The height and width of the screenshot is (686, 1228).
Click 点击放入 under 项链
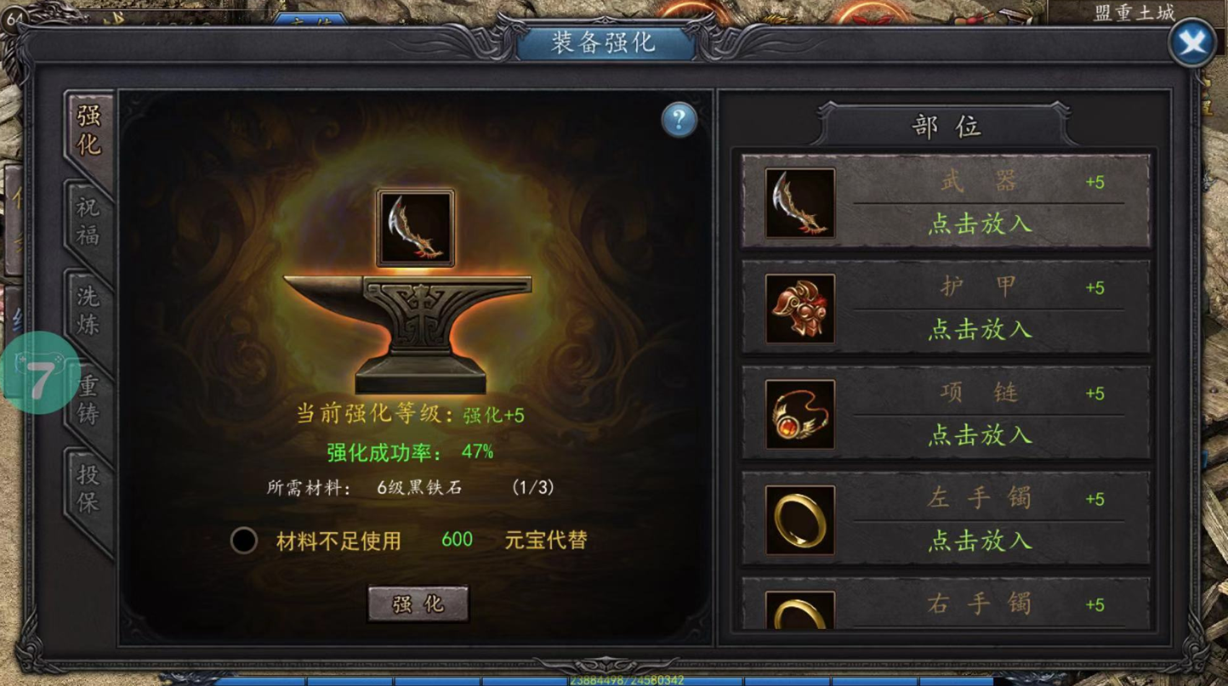pos(980,434)
